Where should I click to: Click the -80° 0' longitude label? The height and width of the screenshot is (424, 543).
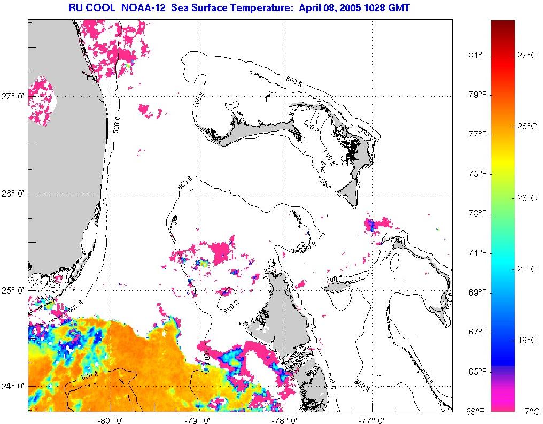click(x=110, y=420)
